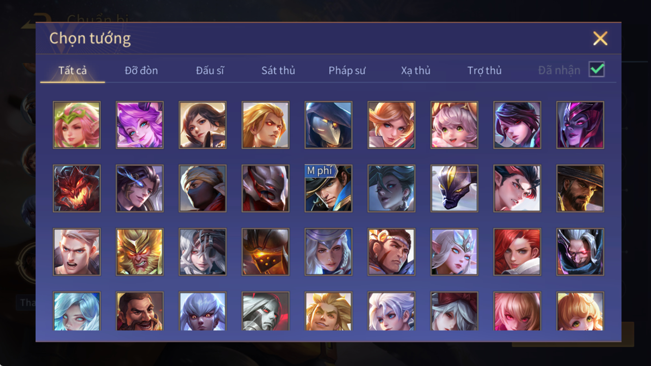
Task: Switch to the 'Đỡ đòn' tab
Action: (x=141, y=70)
